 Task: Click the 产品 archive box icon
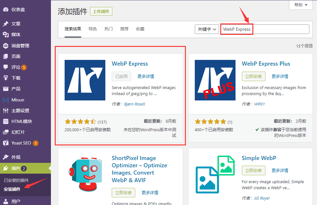click(x=6, y=89)
